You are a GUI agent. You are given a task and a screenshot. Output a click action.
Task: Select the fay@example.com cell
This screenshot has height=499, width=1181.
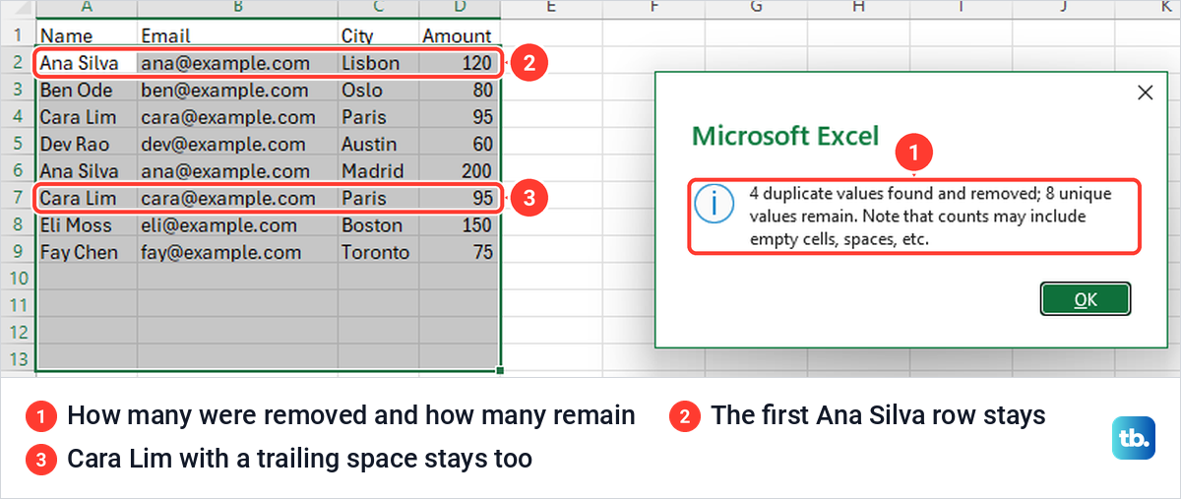click(237, 252)
